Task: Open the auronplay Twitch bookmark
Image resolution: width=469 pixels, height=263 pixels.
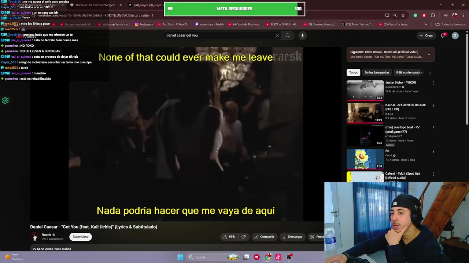Action: coord(209,24)
